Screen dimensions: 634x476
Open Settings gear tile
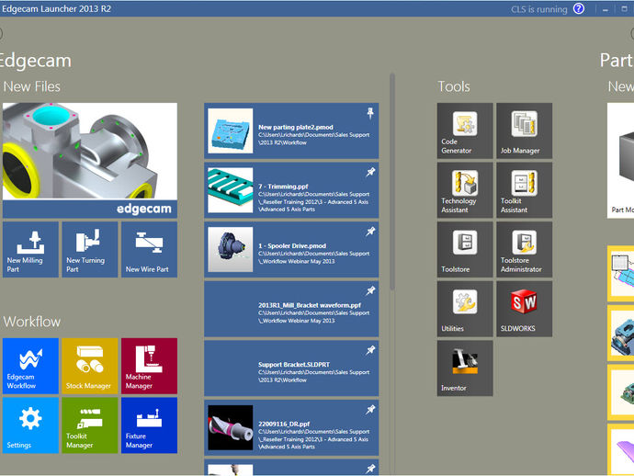(x=30, y=425)
